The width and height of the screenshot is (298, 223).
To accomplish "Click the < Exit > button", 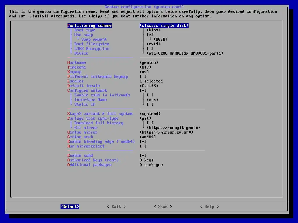I will [116, 207].
